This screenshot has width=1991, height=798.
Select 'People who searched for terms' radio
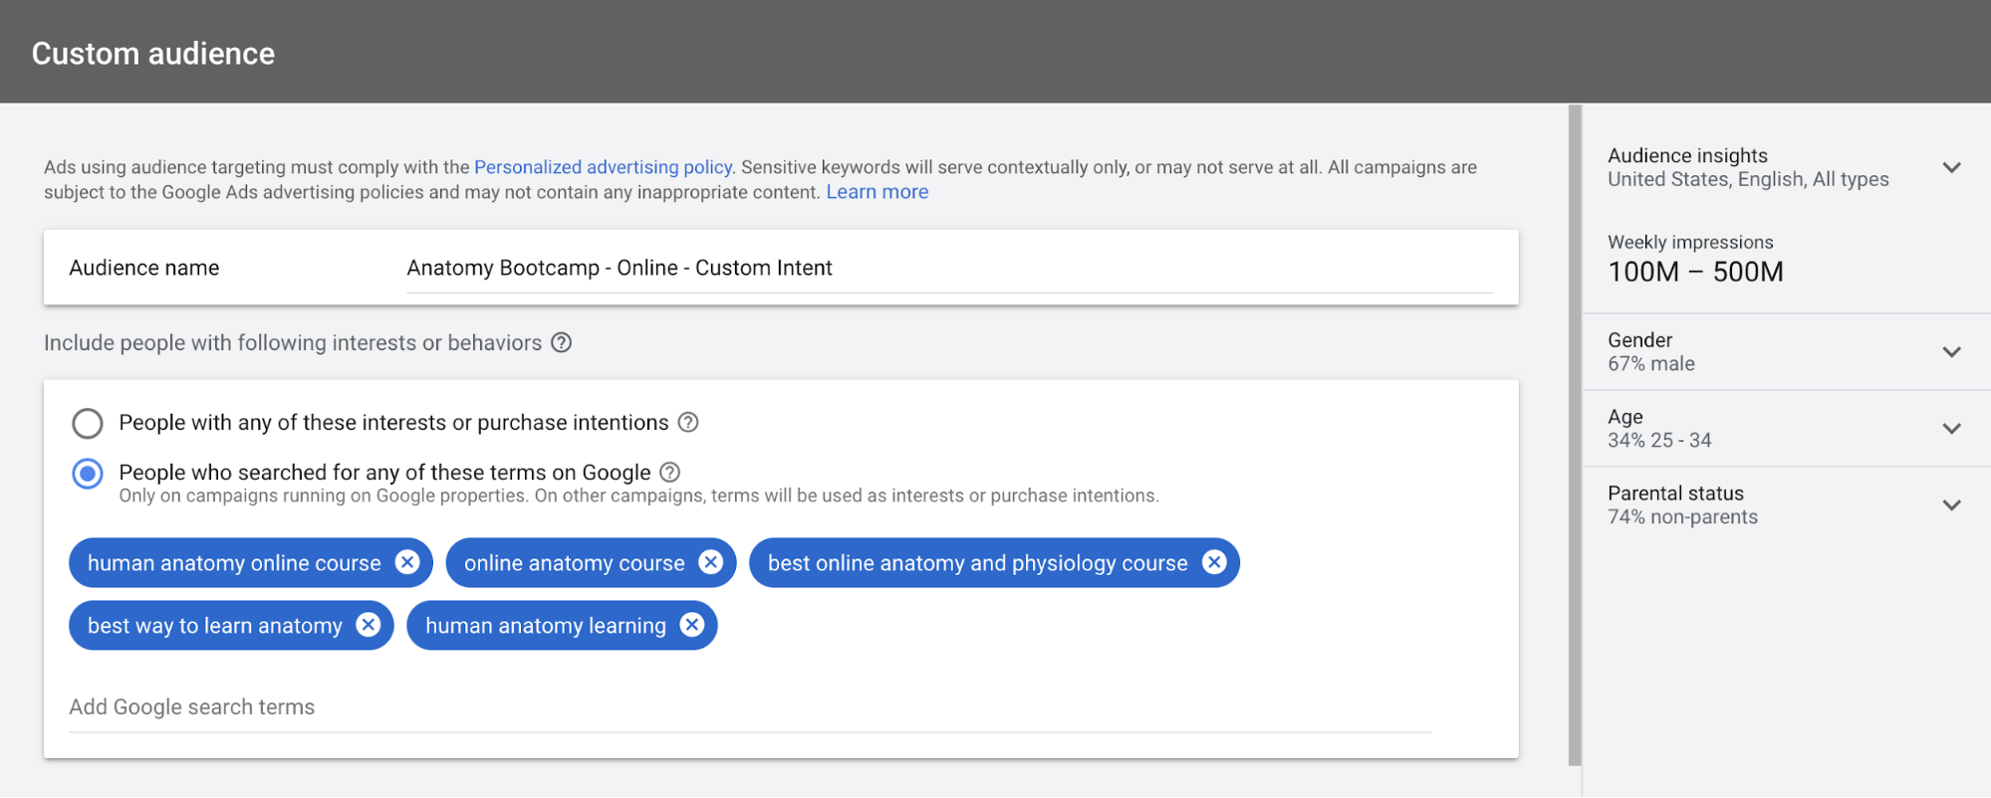coord(88,474)
